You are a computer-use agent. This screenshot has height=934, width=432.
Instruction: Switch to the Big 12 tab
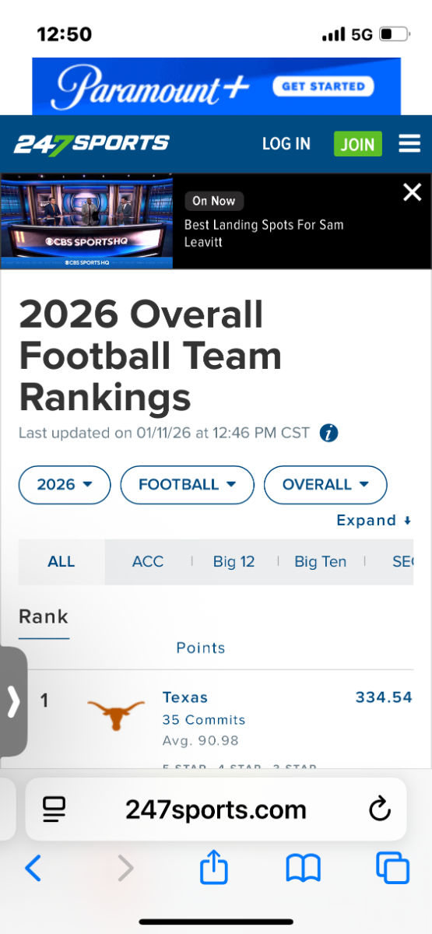coord(234,561)
